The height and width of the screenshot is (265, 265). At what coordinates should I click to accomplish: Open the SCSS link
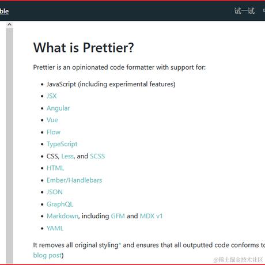tap(97, 156)
